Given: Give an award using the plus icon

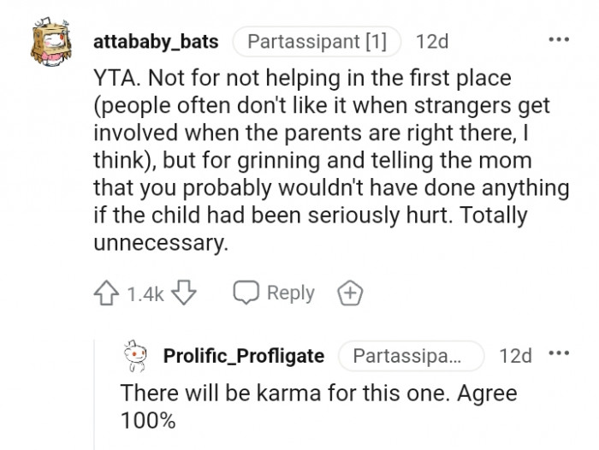Looking at the screenshot, I should [349, 293].
